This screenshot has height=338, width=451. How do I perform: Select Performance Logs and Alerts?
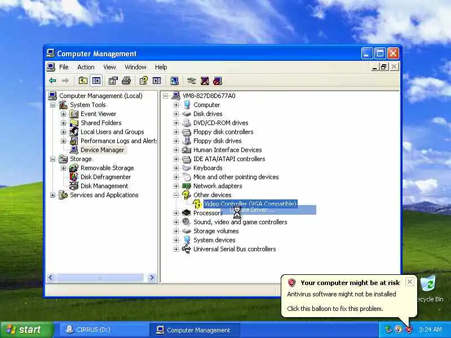pyautogui.click(x=118, y=141)
